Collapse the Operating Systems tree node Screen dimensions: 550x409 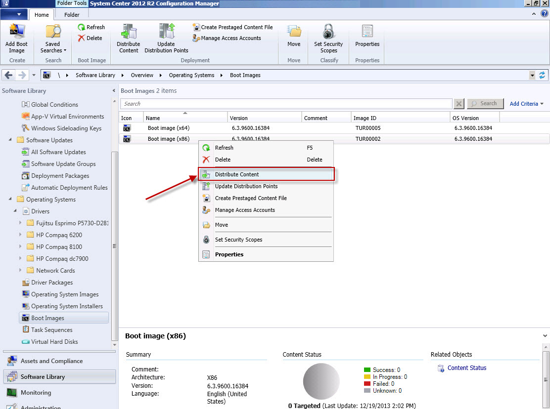click(10, 199)
